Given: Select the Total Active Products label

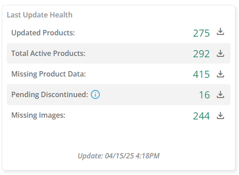Looking at the screenshot, I should tap(48, 53).
